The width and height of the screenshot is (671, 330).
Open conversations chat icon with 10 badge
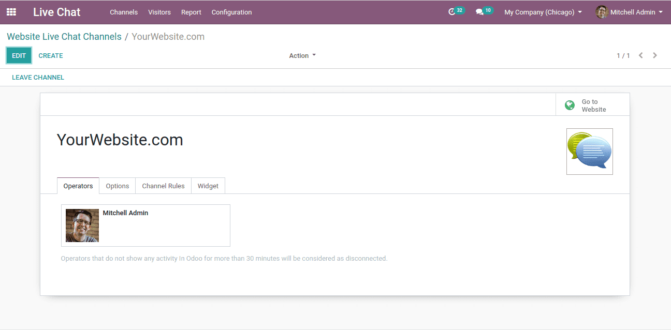tap(484, 11)
